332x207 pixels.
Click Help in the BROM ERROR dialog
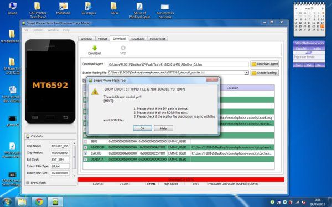163,128
